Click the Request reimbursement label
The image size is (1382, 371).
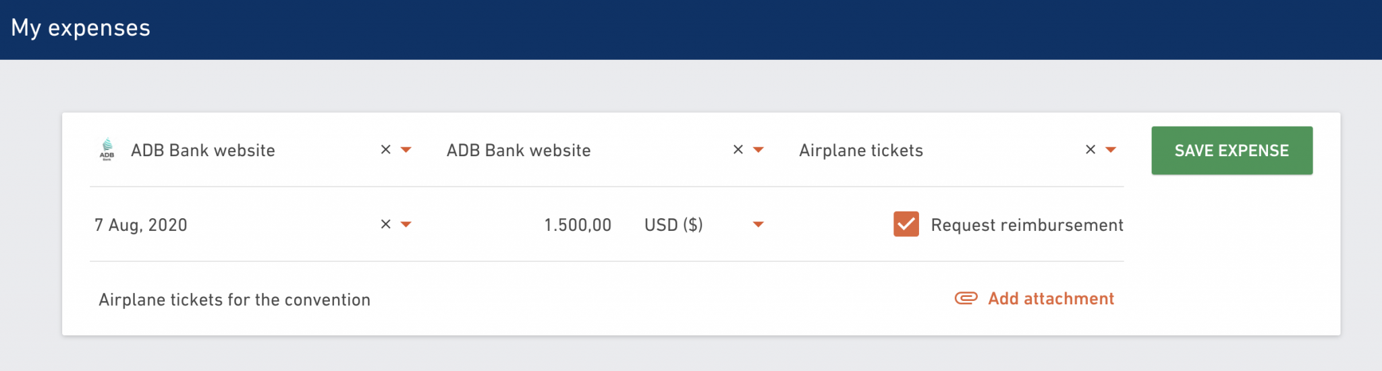[1027, 225]
